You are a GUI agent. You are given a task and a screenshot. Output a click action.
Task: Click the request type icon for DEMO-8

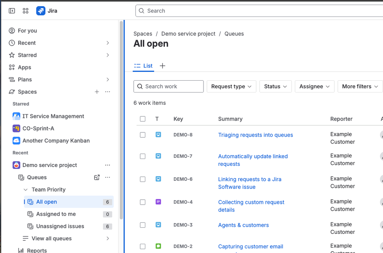pos(158,135)
